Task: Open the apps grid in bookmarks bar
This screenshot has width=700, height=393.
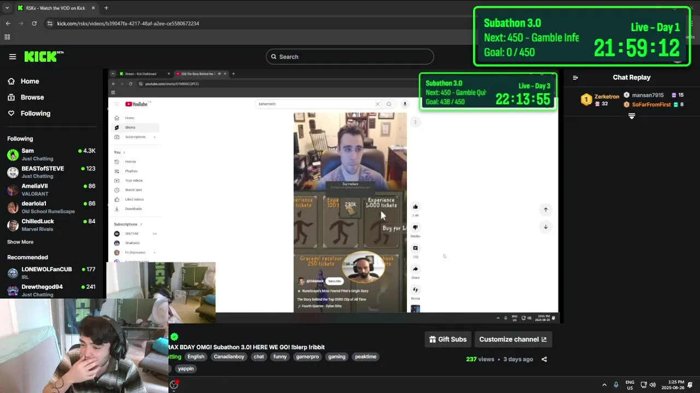Action: pos(7,37)
